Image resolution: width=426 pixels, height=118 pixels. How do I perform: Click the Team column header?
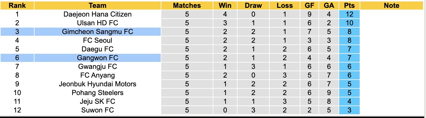click(98, 6)
